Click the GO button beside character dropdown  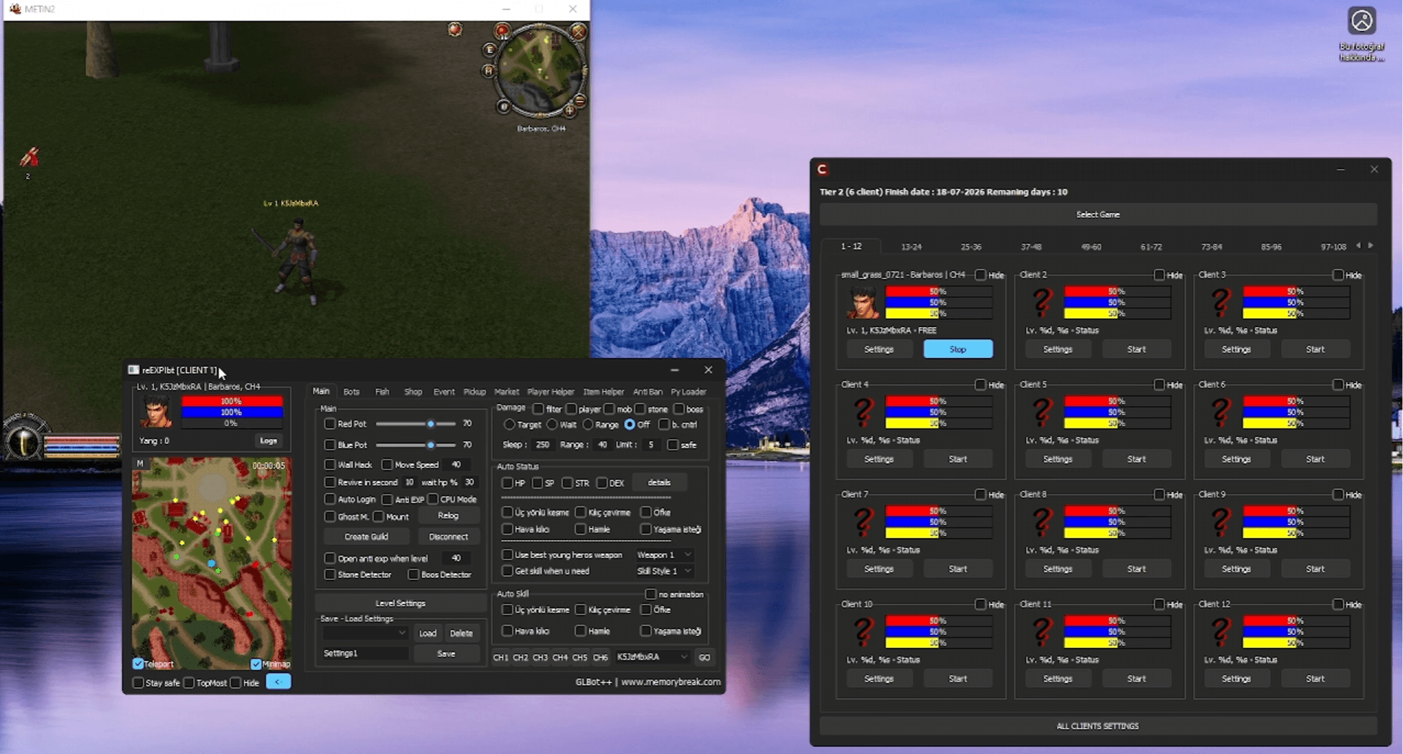pos(704,657)
